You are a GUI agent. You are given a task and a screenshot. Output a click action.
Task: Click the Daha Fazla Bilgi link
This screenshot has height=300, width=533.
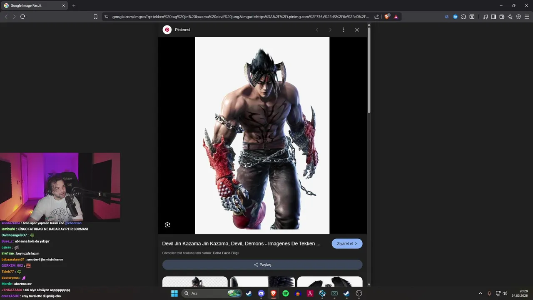226,253
